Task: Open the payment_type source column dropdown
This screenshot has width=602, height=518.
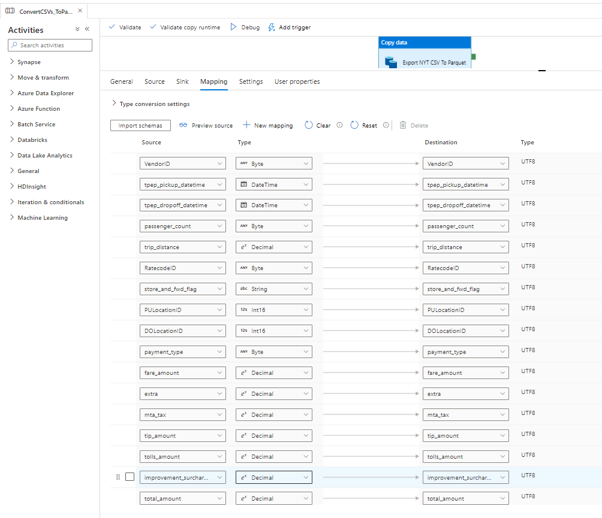Action: click(183, 352)
